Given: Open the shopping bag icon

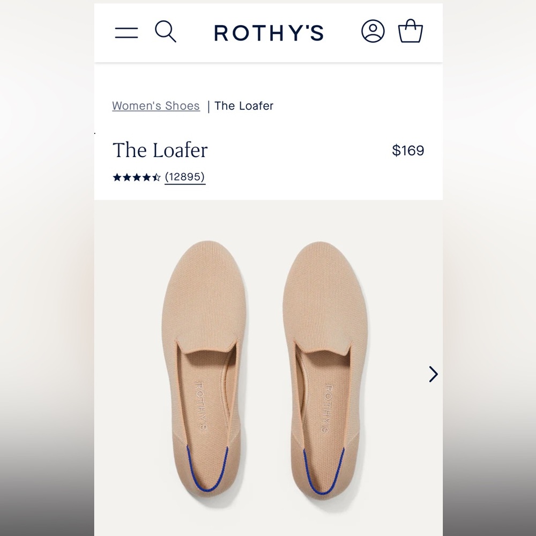Looking at the screenshot, I should (x=411, y=32).
